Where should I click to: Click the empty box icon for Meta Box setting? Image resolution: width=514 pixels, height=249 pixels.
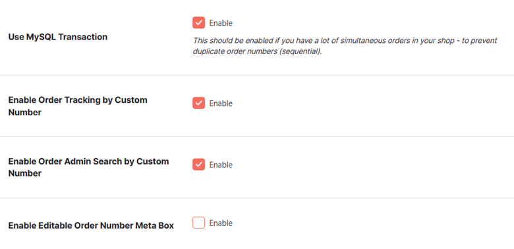click(198, 223)
